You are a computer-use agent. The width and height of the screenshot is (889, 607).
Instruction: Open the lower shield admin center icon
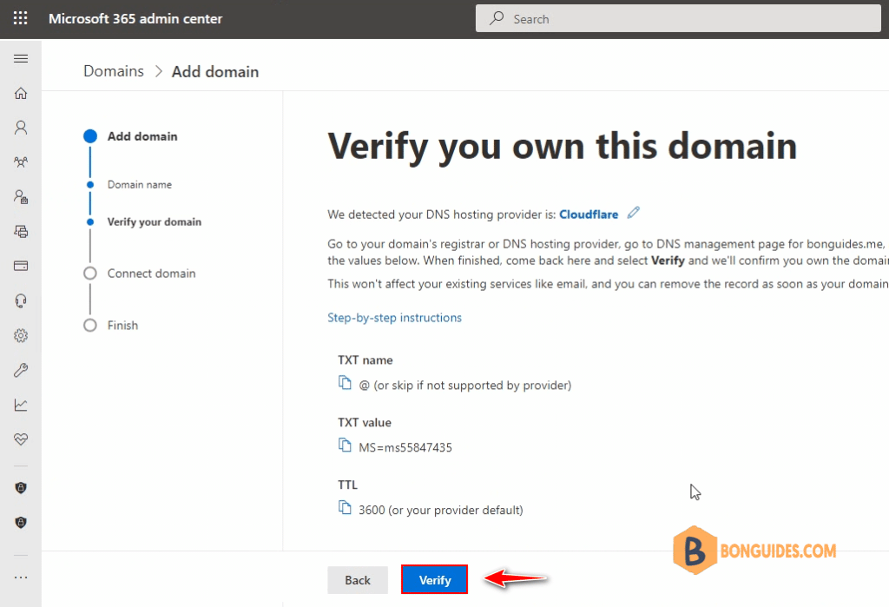(21, 523)
